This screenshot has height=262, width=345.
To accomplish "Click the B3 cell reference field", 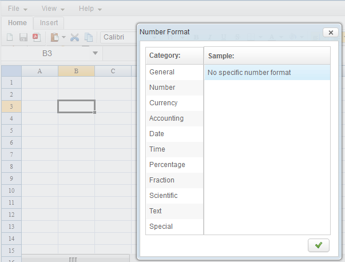I will coord(47,53).
